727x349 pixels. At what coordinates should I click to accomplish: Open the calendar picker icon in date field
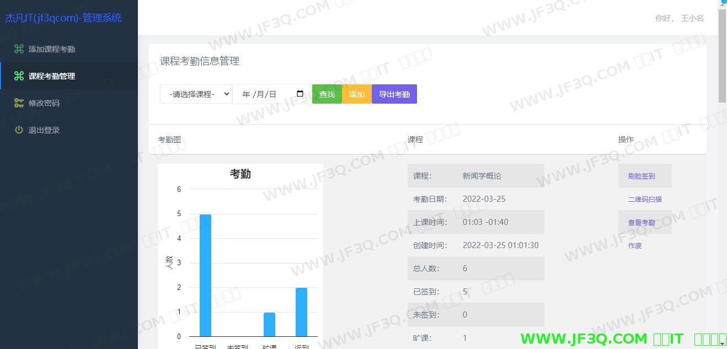[300, 94]
